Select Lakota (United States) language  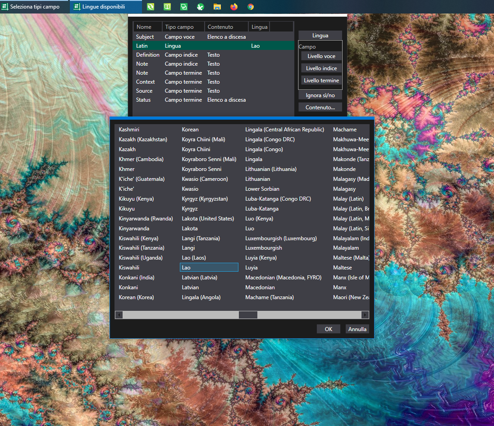tap(208, 219)
